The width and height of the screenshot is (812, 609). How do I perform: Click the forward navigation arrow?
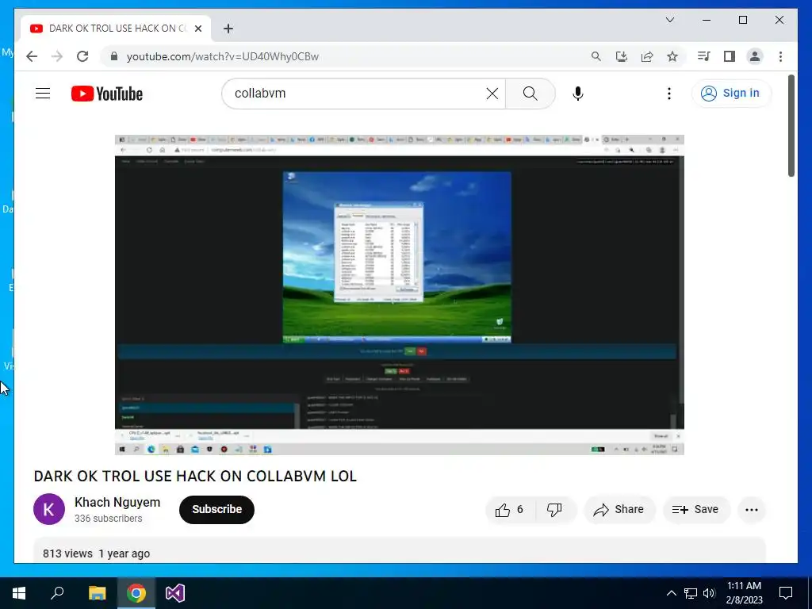click(57, 56)
